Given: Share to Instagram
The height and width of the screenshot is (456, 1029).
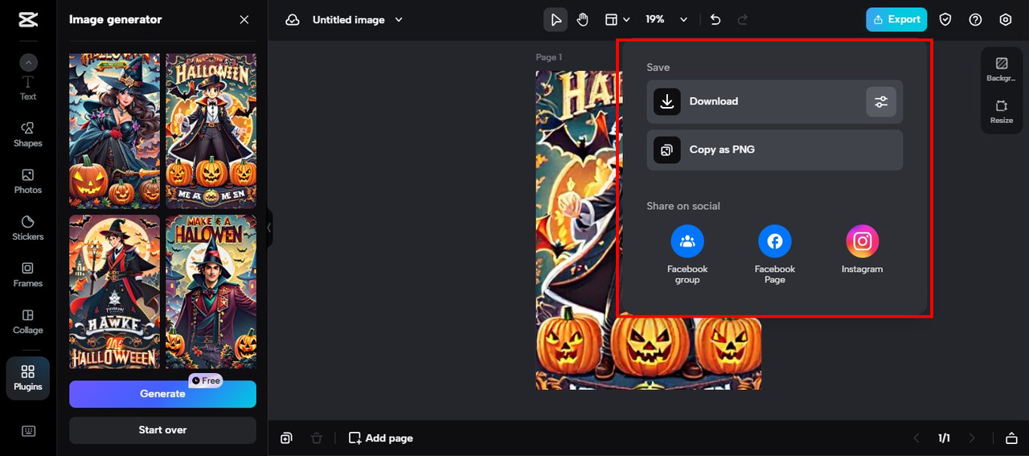Looking at the screenshot, I should (x=863, y=249).
